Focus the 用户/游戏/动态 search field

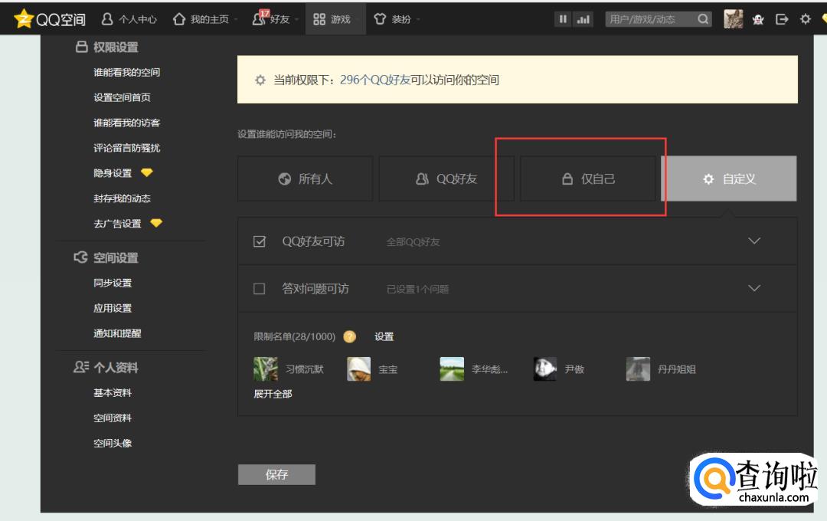coord(650,19)
